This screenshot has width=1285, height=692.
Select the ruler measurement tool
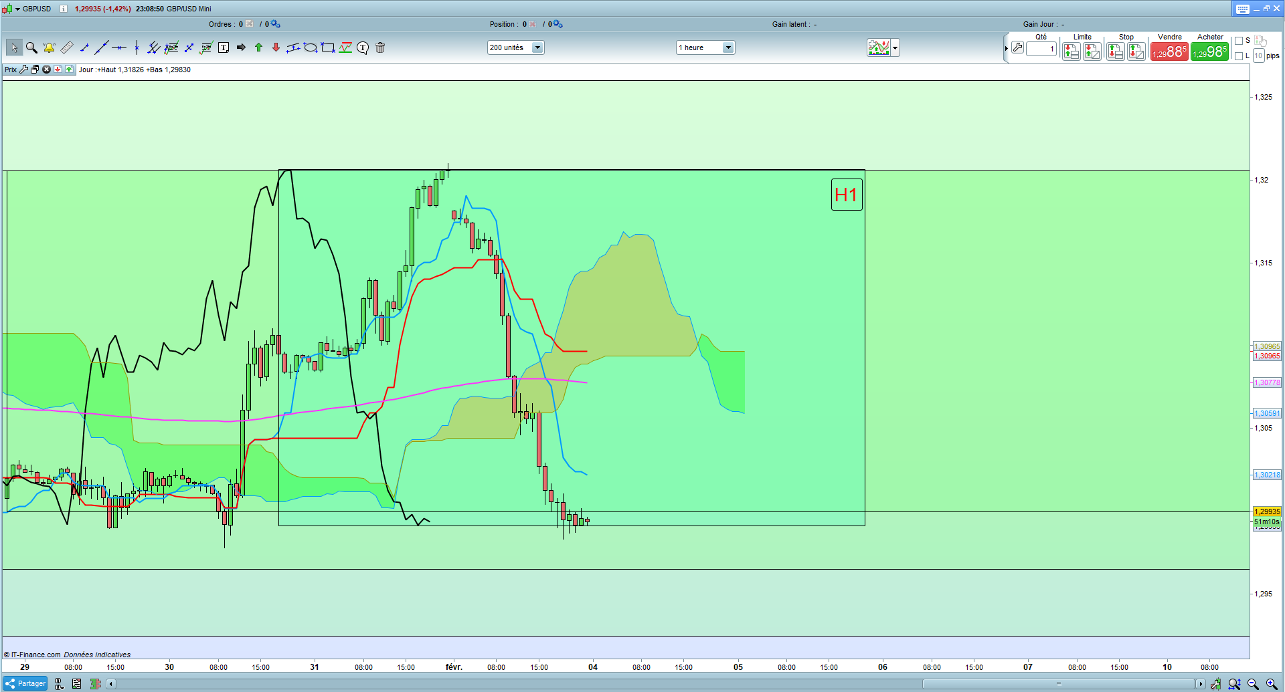coord(67,47)
